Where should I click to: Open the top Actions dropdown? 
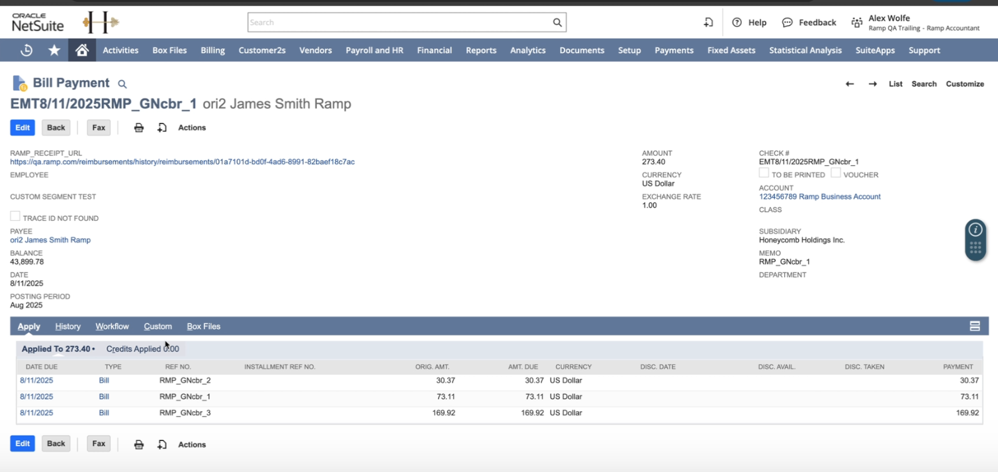pyautogui.click(x=192, y=128)
